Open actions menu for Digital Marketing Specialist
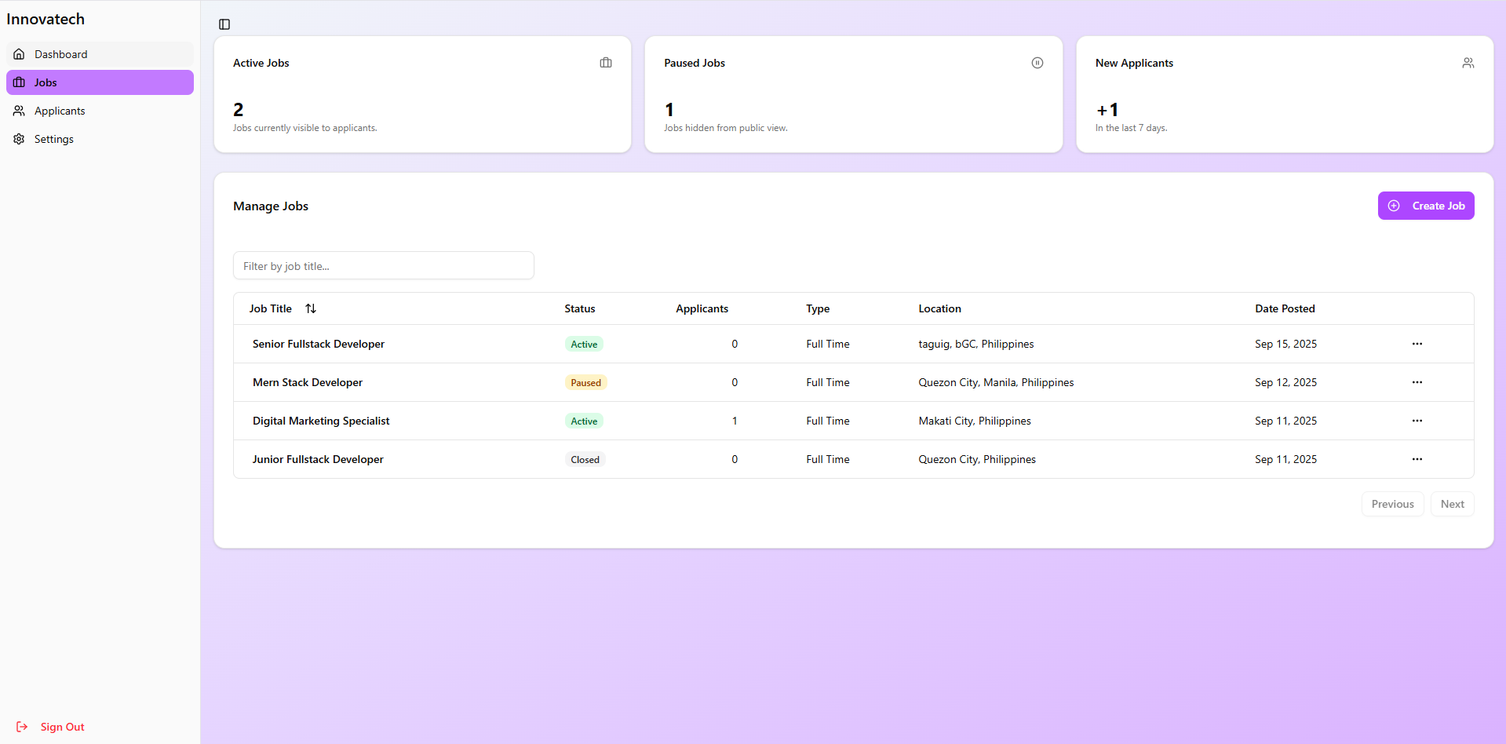Viewport: 1506px width, 744px height. (x=1417, y=421)
